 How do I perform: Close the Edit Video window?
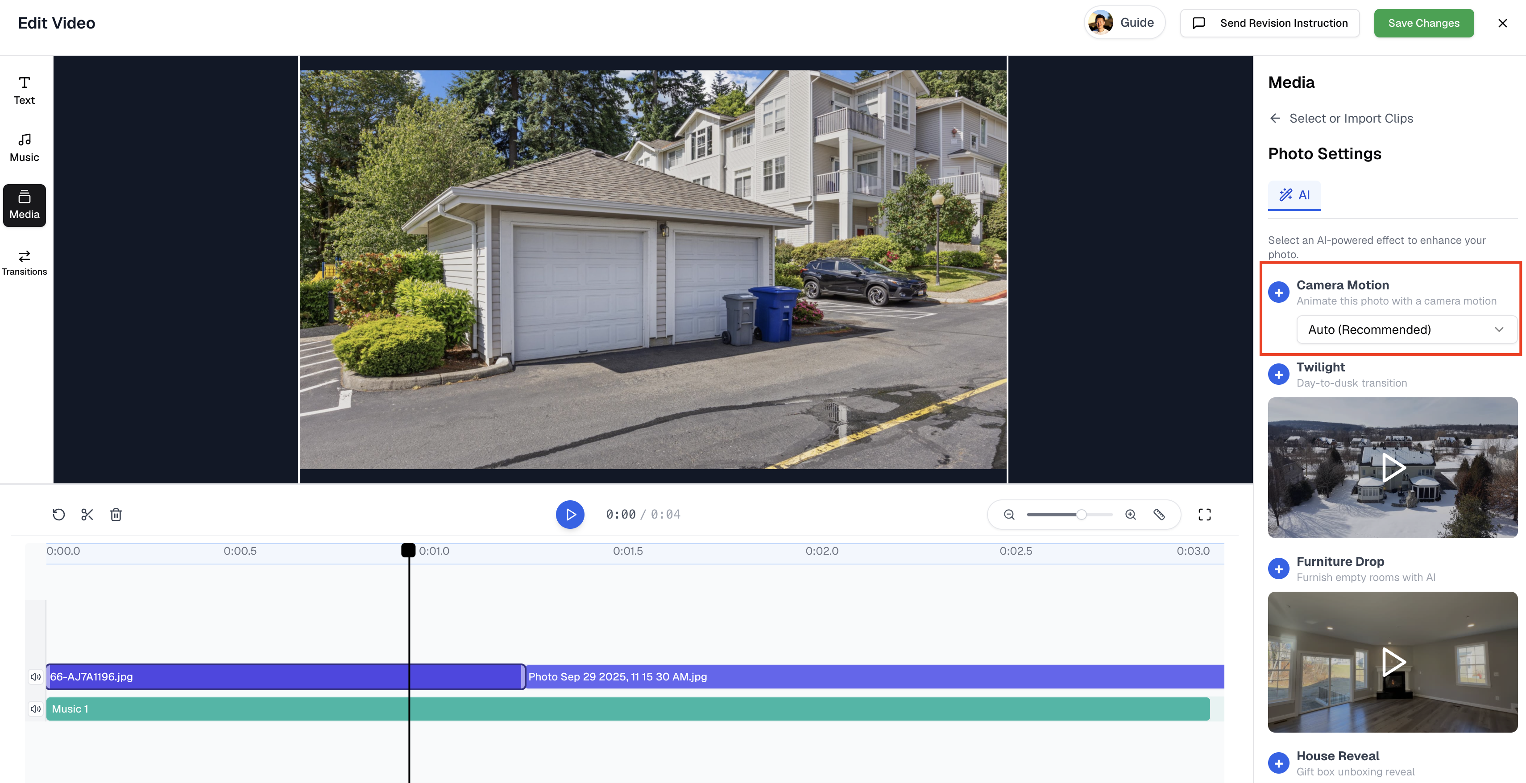tap(1502, 23)
